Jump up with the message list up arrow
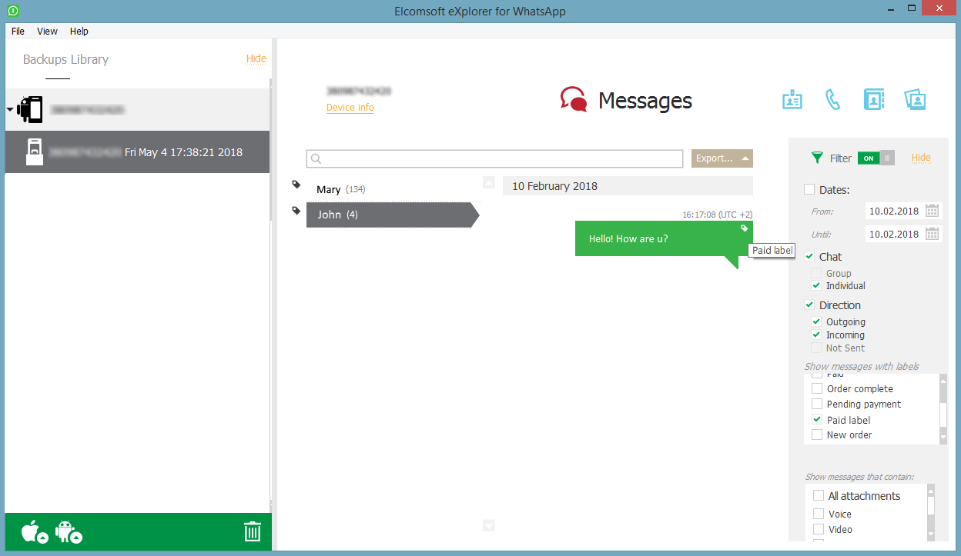Screen dimensions: 961x556 point(489,182)
